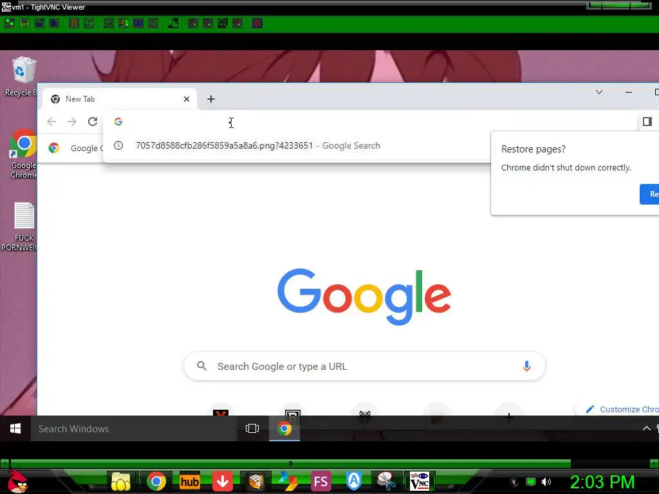
Task: Open TightVNC Connection Options toolbar icon
Action: click(x=39, y=23)
